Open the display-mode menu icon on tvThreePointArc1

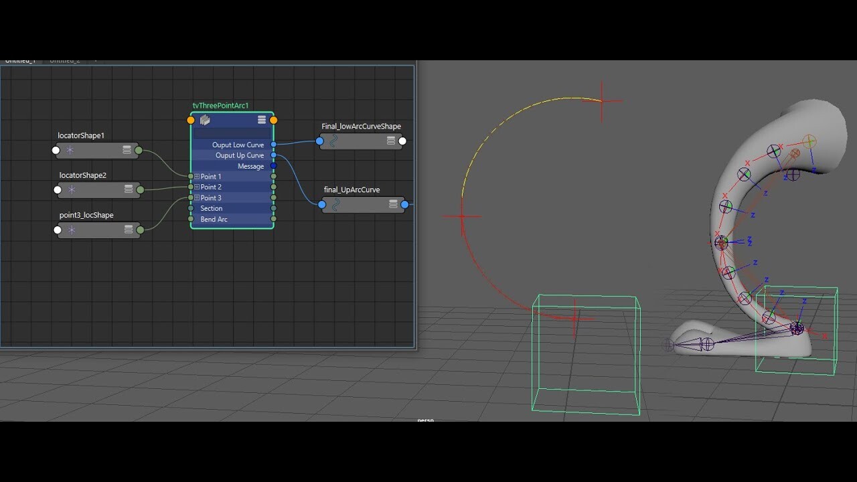[262, 120]
